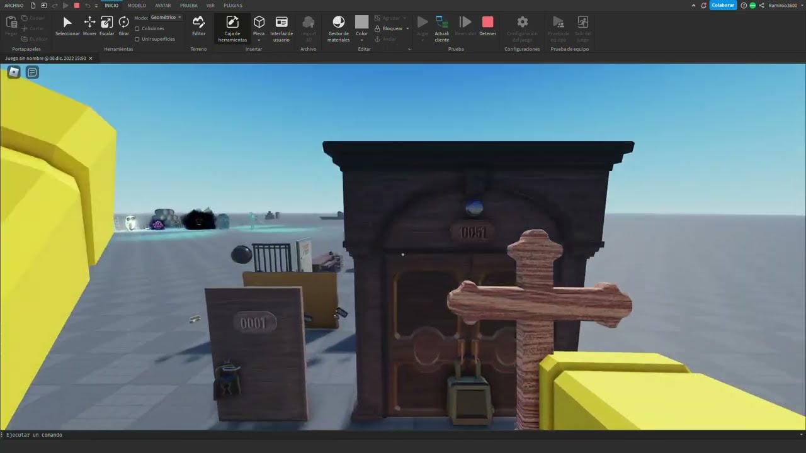
Task: Expand the Jugar dropdown arrow
Action: [423, 40]
